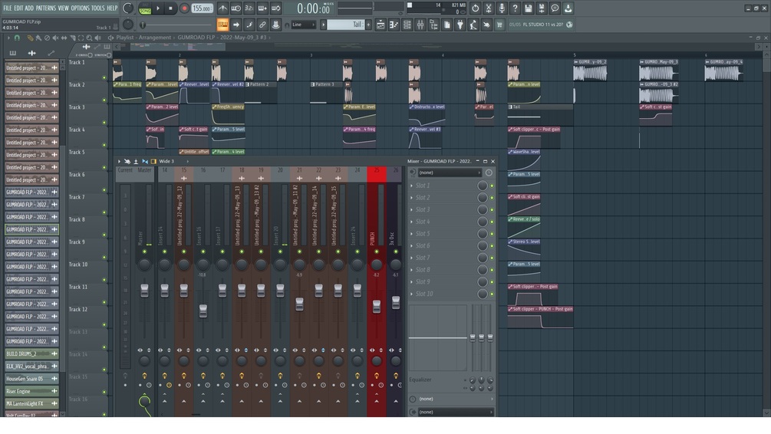Open the Line snap dropdown
The image size is (771, 434).
click(x=303, y=25)
